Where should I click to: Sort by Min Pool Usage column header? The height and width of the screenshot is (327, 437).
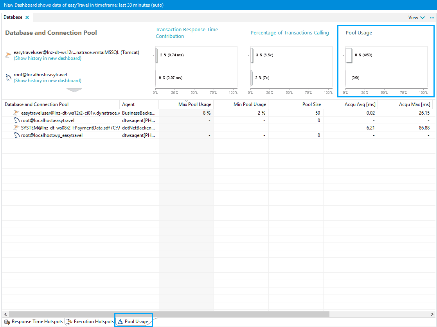(241, 104)
